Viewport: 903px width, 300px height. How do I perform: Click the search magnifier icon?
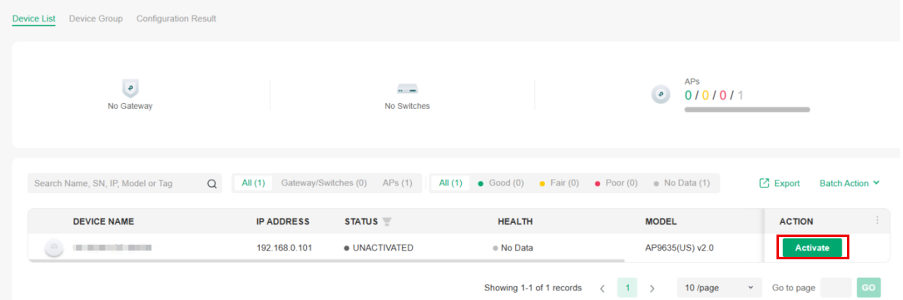pos(211,183)
